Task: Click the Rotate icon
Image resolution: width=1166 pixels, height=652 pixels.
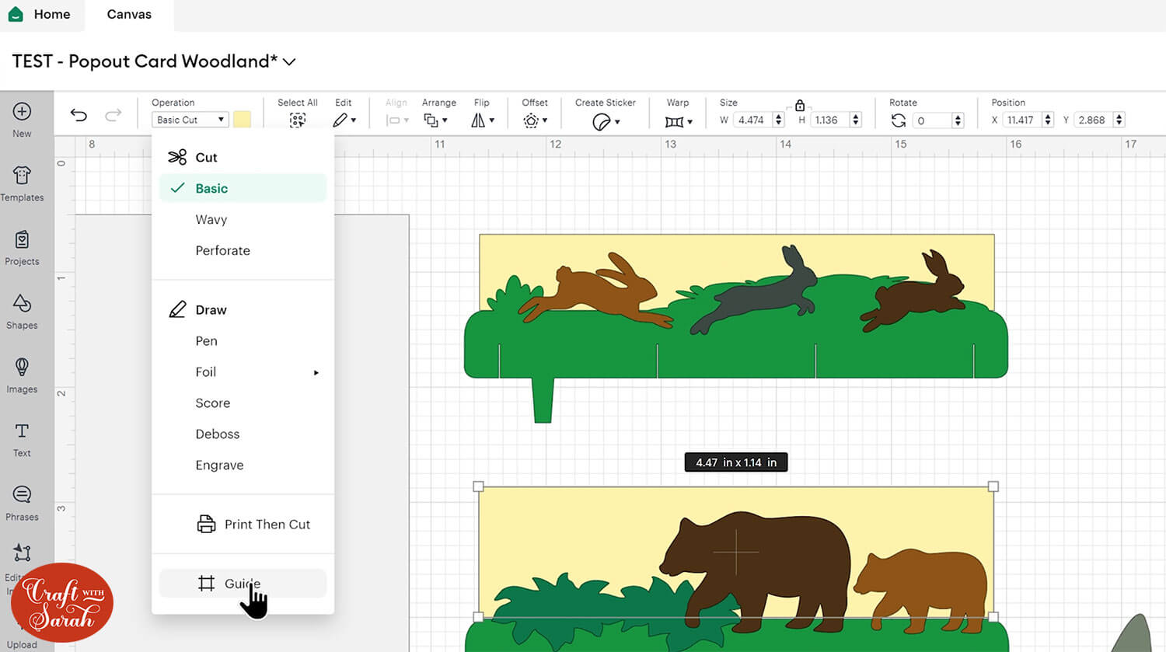Action: pyautogui.click(x=899, y=120)
